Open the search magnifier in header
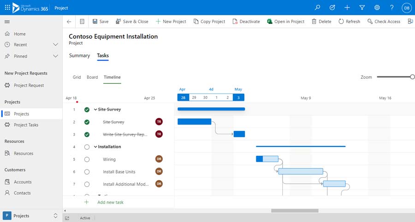This screenshot has height=222, width=415. tap(317, 8)
